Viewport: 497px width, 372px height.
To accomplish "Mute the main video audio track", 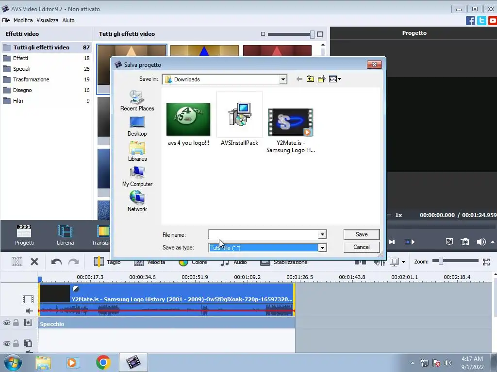I will (29, 311).
